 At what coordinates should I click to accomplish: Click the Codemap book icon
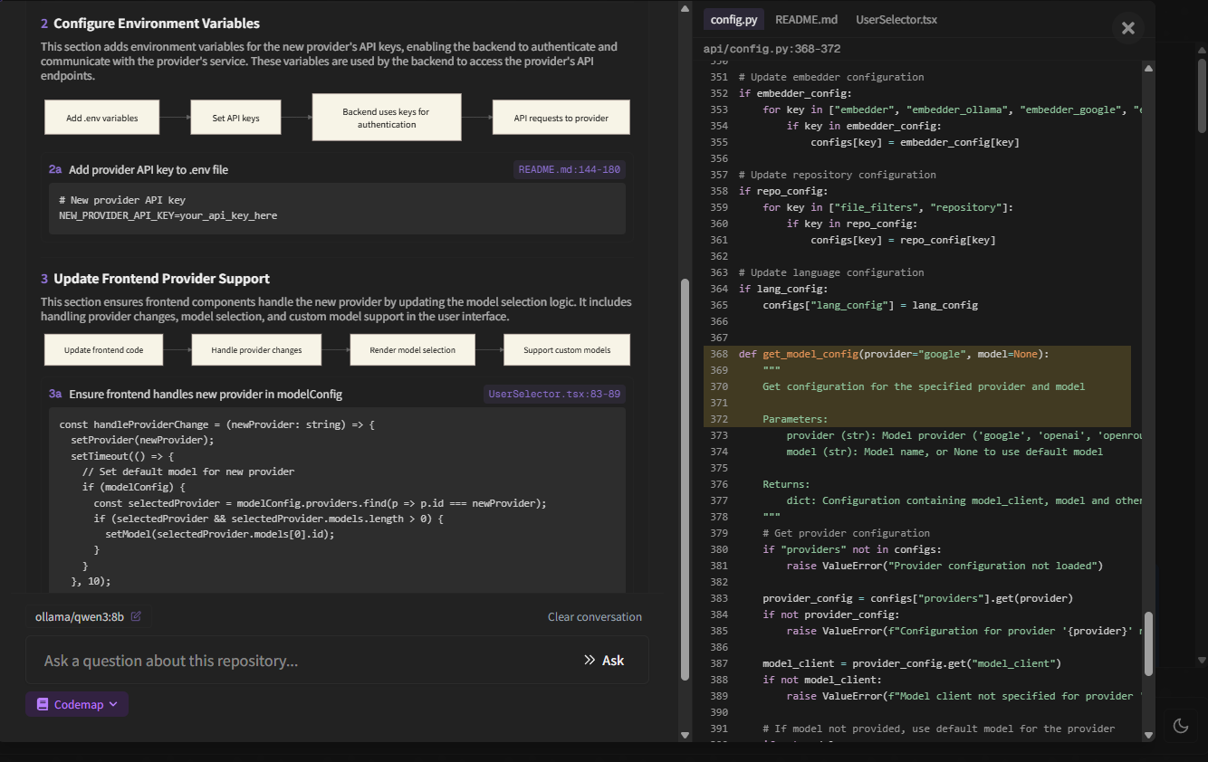[x=43, y=704]
